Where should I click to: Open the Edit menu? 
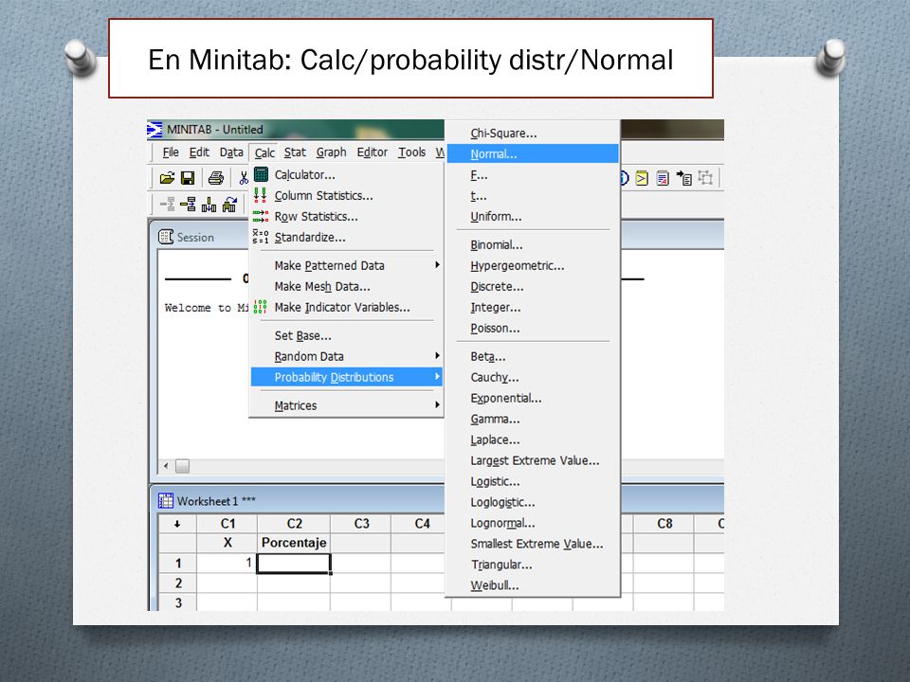199,153
